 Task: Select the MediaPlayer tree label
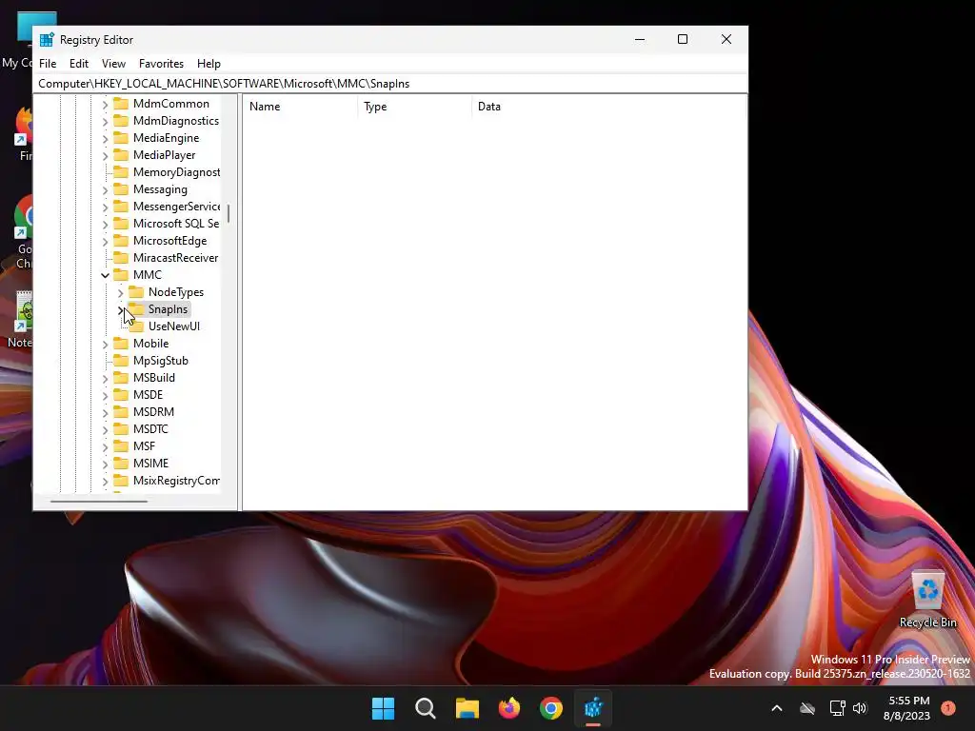point(164,155)
